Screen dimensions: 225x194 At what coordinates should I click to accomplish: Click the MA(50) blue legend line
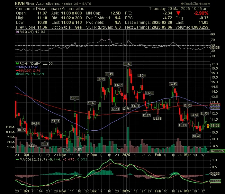click(x=17, y=67)
